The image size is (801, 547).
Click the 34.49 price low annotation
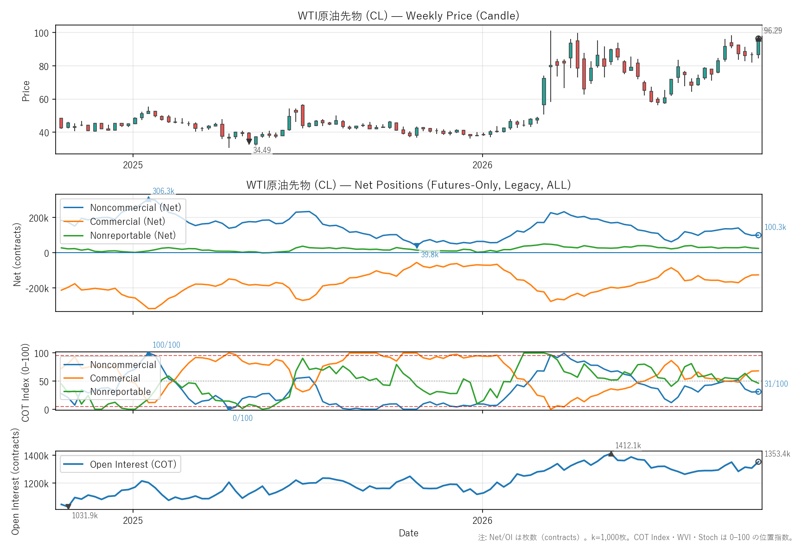[262, 150]
